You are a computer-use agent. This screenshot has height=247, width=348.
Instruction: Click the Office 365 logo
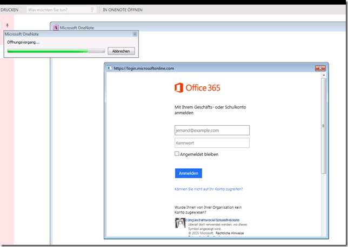pos(197,88)
